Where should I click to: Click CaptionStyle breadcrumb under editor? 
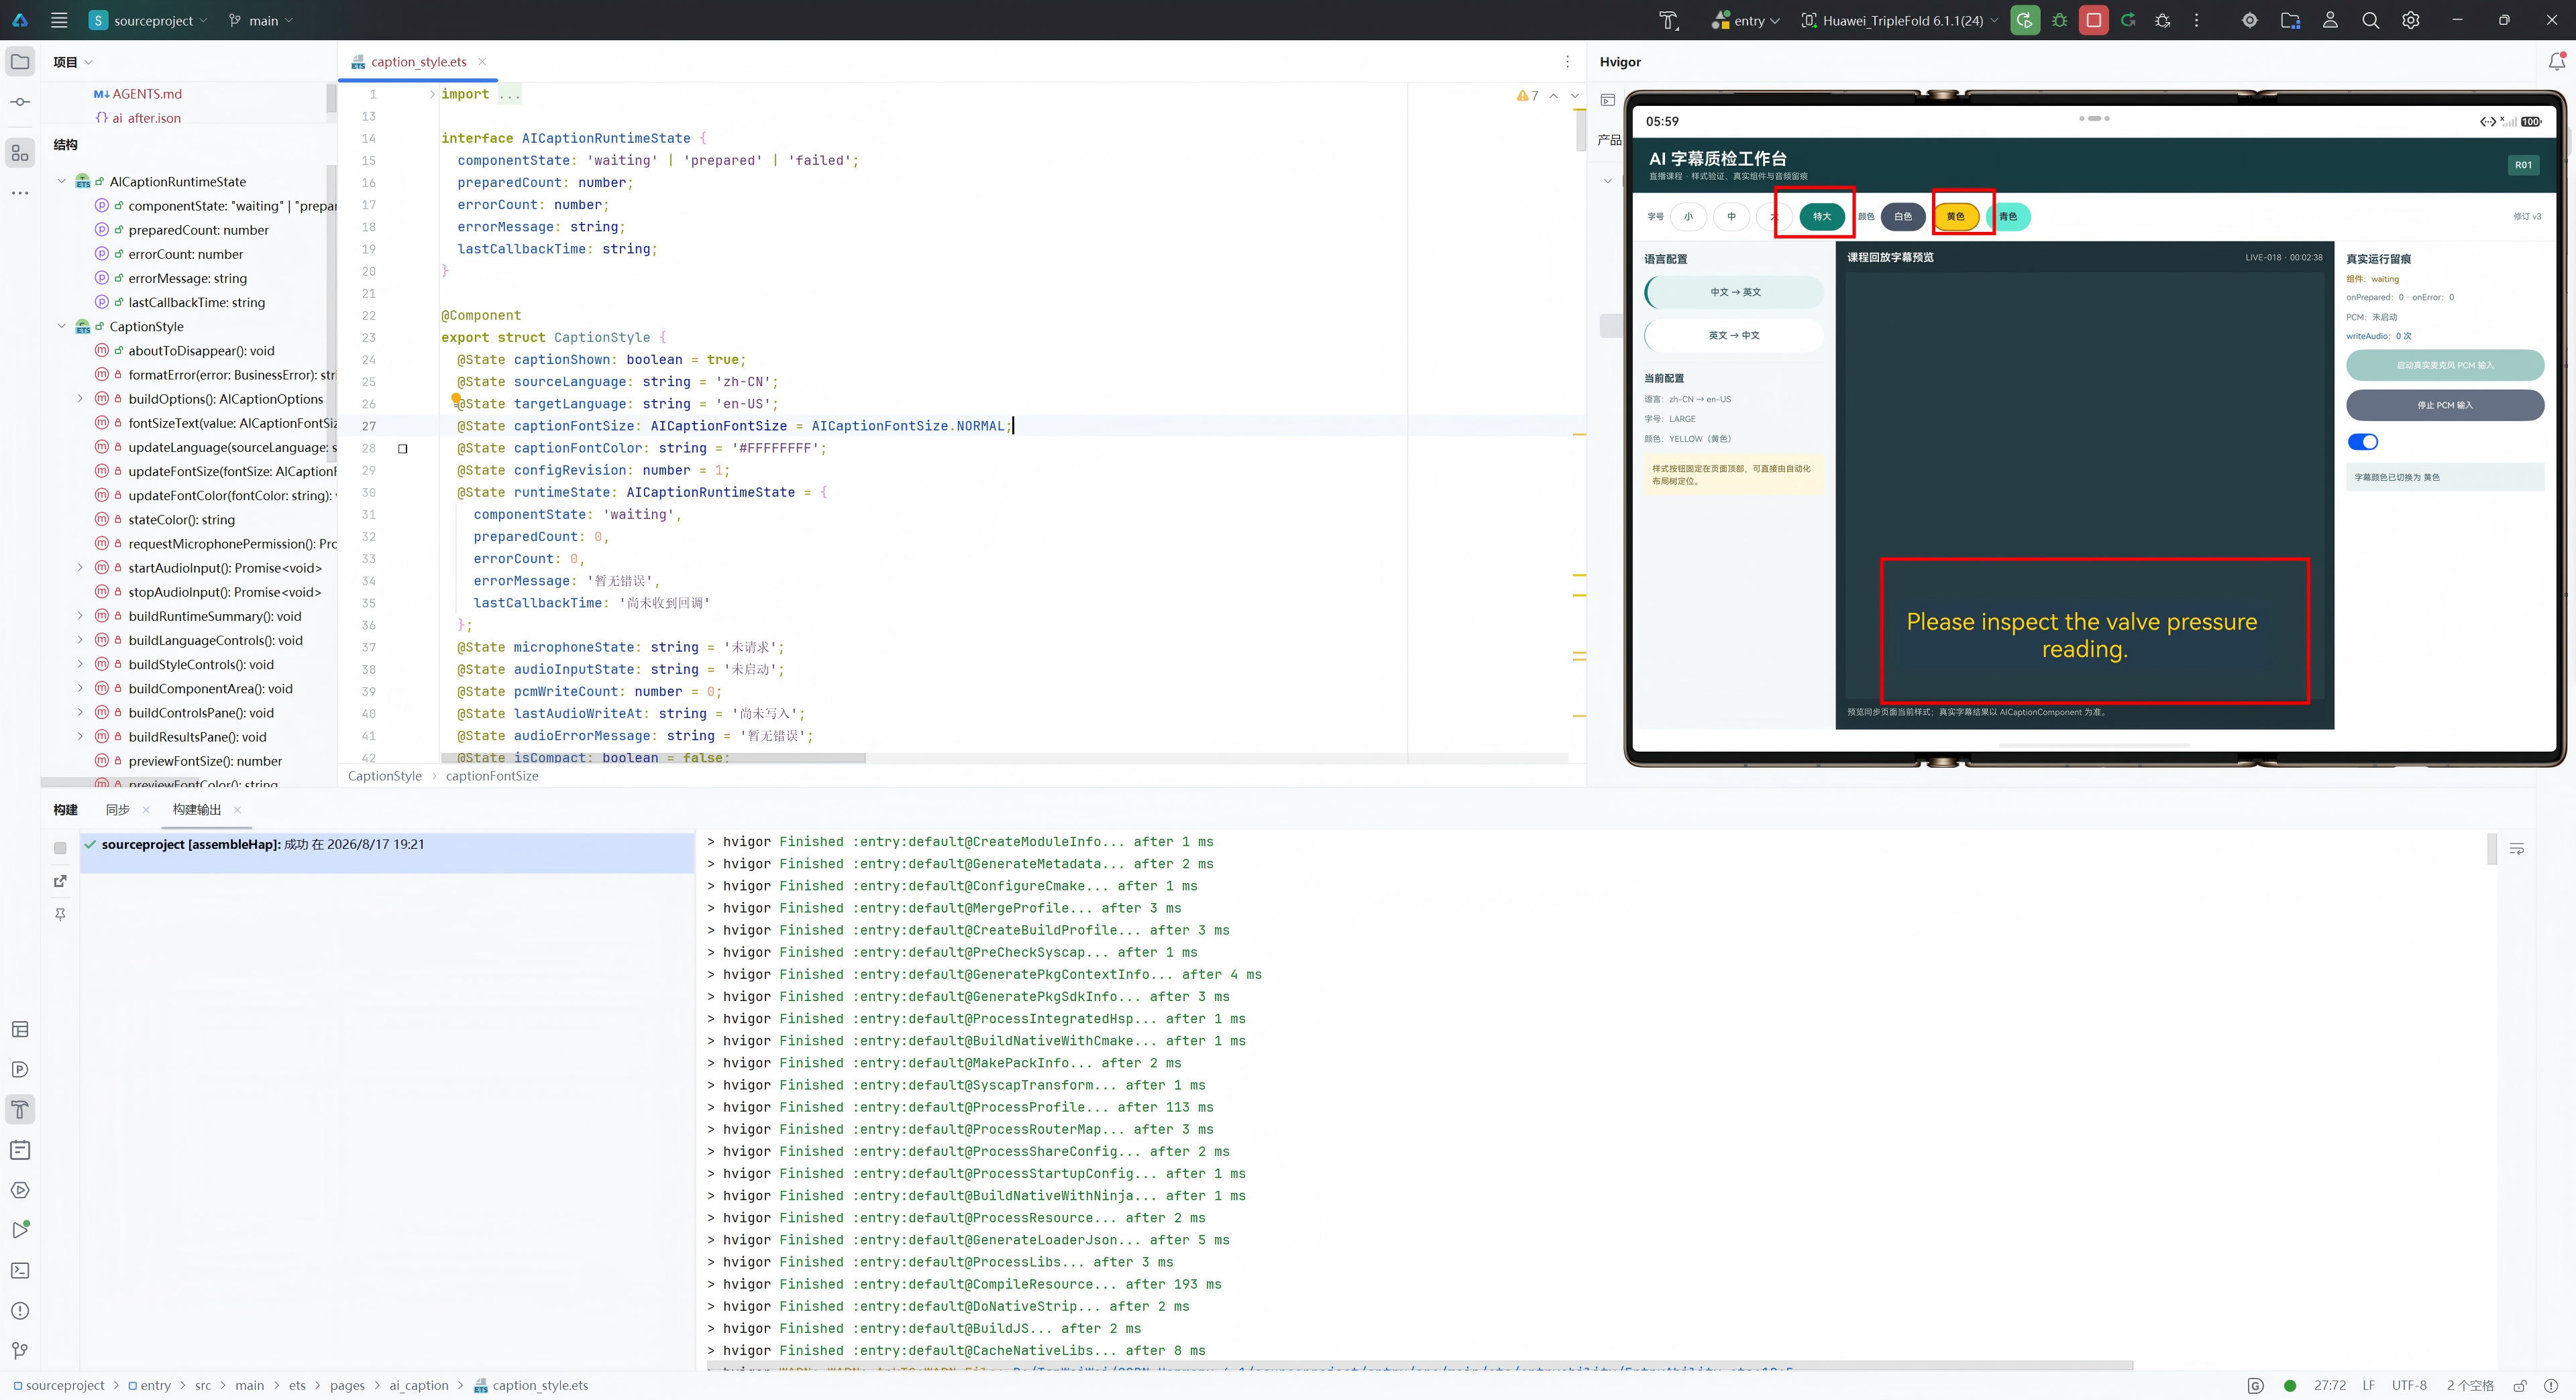[x=385, y=776]
